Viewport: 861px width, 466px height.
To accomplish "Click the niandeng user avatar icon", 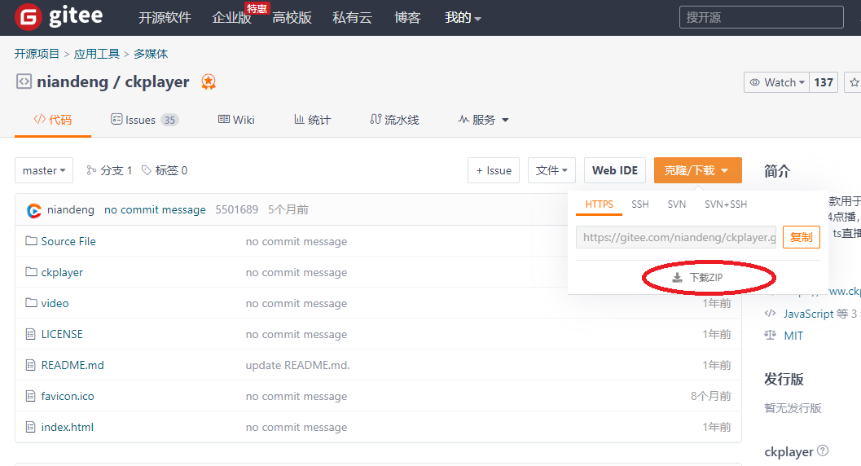I will [34, 210].
